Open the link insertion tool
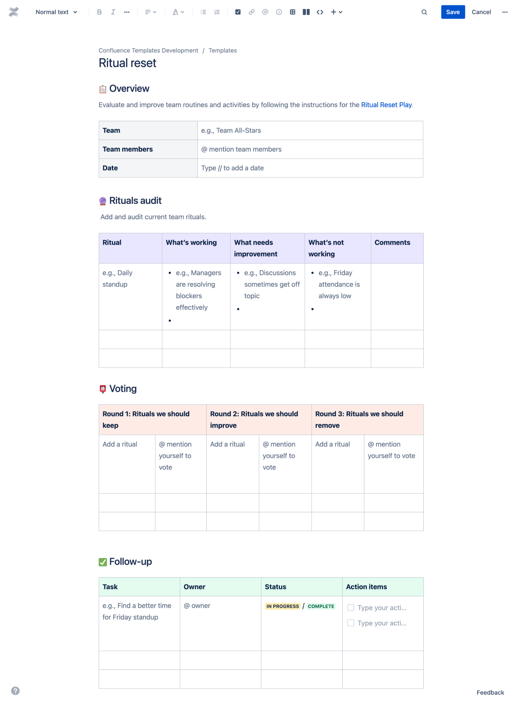The image size is (522, 708). tap(252, 12)
